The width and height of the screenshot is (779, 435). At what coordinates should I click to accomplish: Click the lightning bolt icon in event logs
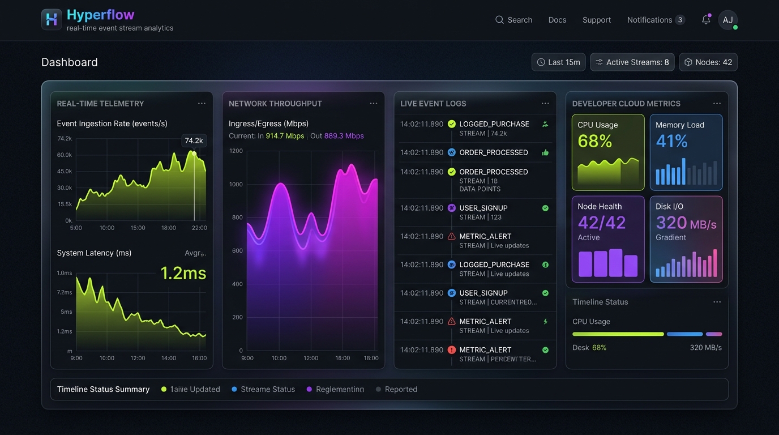[545, 322]
